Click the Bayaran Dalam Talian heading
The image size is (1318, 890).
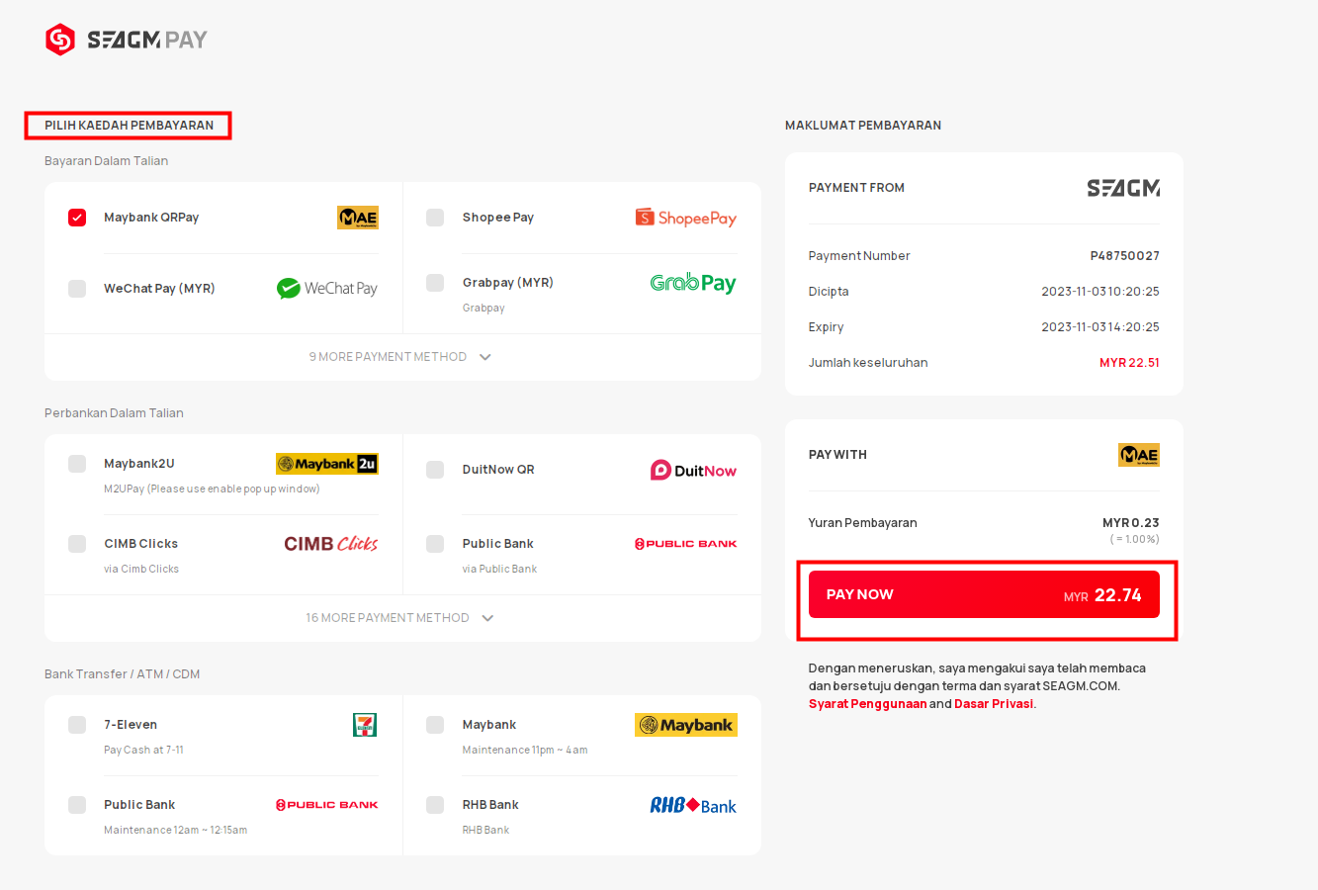pyautogui.click(x=107, y=161)
